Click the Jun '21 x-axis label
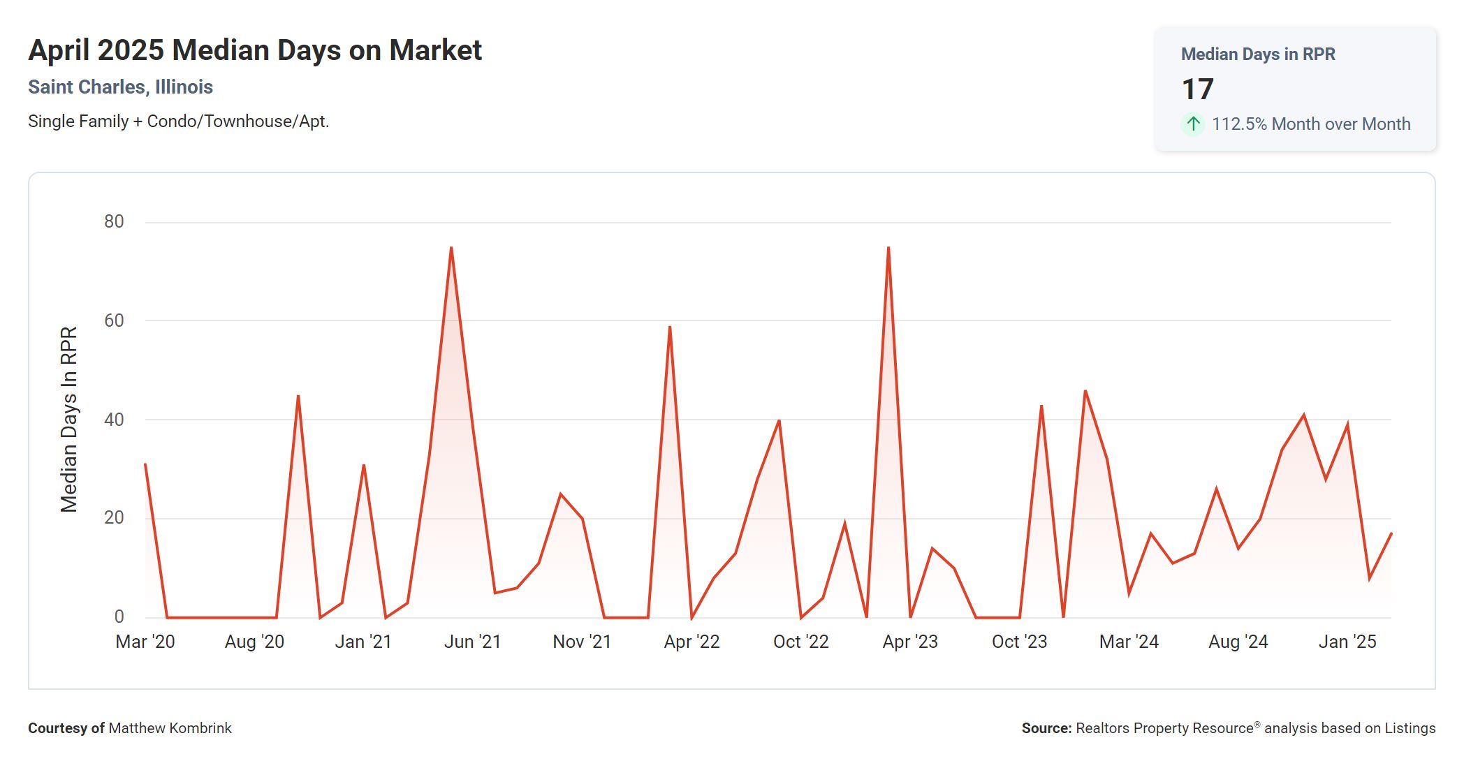The image size is (1464, 768). click(x=472, y=642)
